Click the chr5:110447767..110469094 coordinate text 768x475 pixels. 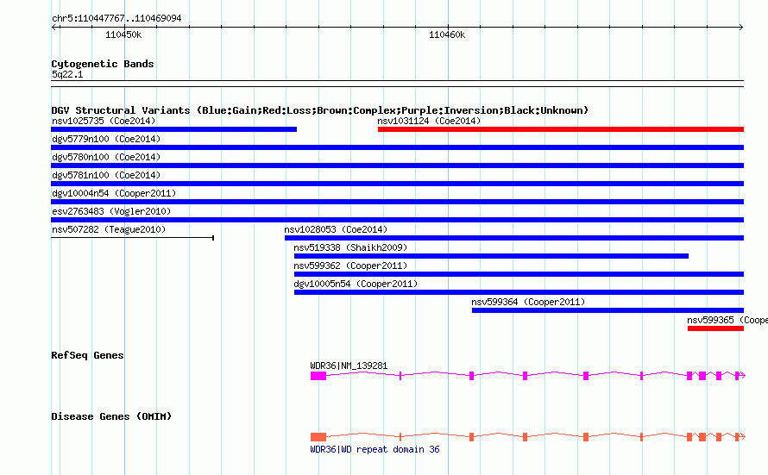(x=116, y=18)
